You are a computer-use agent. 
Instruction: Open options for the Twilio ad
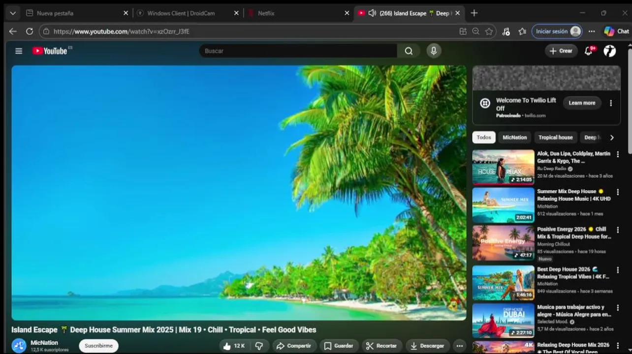[x=611, y=103]
